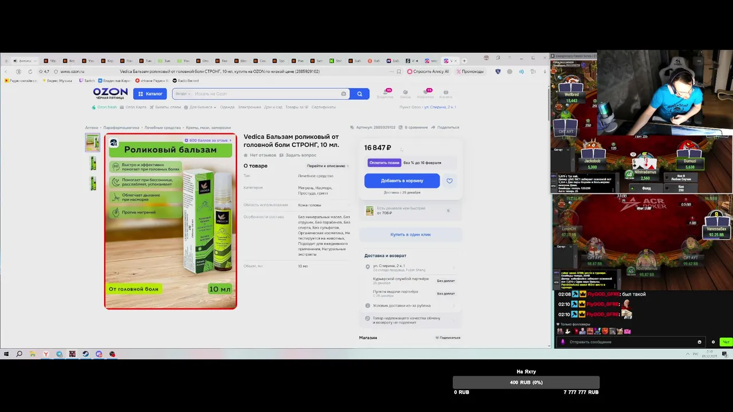Click the Поделиться share link

coord(446,127)
